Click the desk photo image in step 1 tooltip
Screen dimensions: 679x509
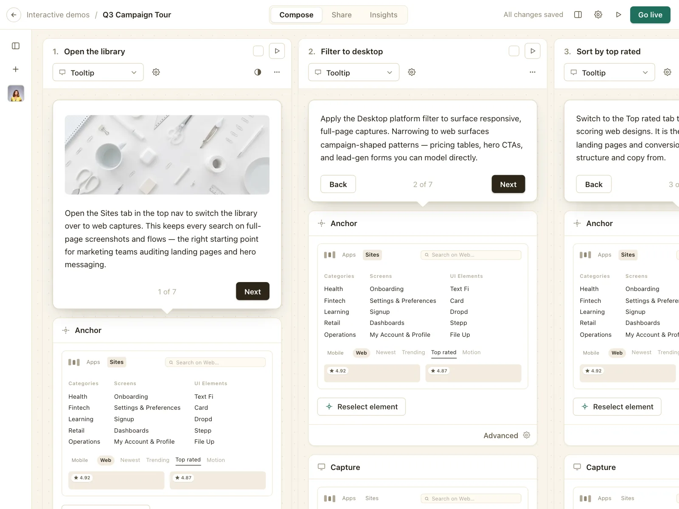(167, 155)
